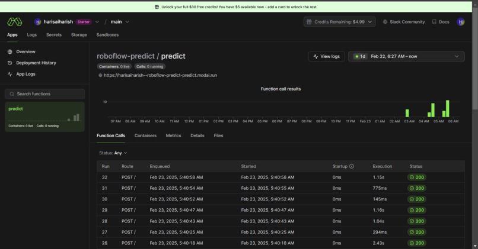
Task: Click the roboflow-predict breadcrumb
Action: [x=126, y=56]
